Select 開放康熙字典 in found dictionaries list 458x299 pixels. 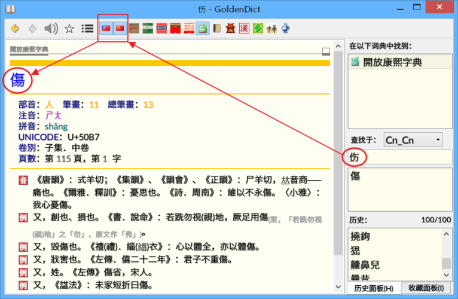point(399,62)
